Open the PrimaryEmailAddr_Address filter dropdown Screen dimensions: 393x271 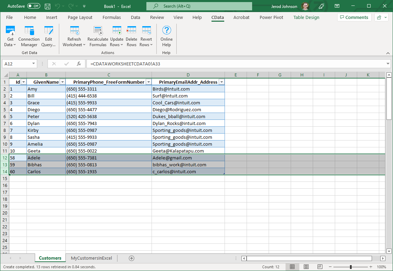tap(221, 82)
